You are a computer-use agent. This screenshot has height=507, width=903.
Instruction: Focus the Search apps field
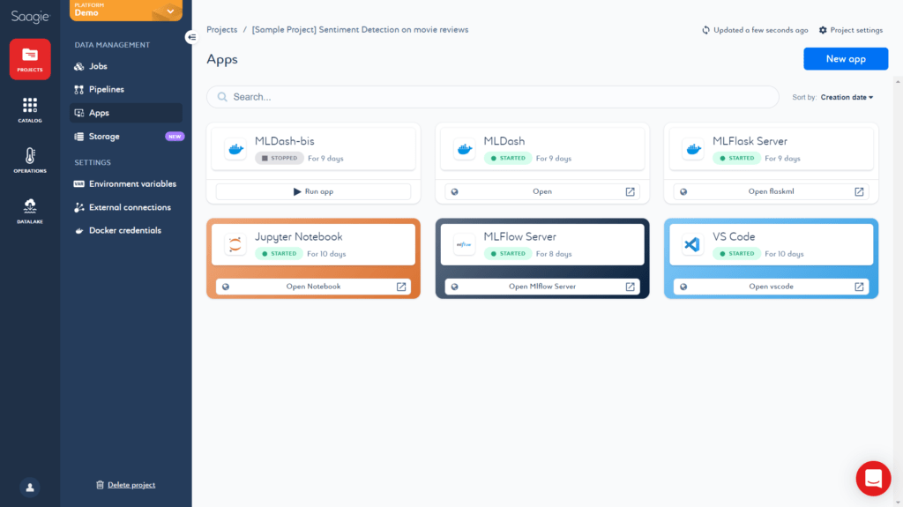click(x=492, y=97)
